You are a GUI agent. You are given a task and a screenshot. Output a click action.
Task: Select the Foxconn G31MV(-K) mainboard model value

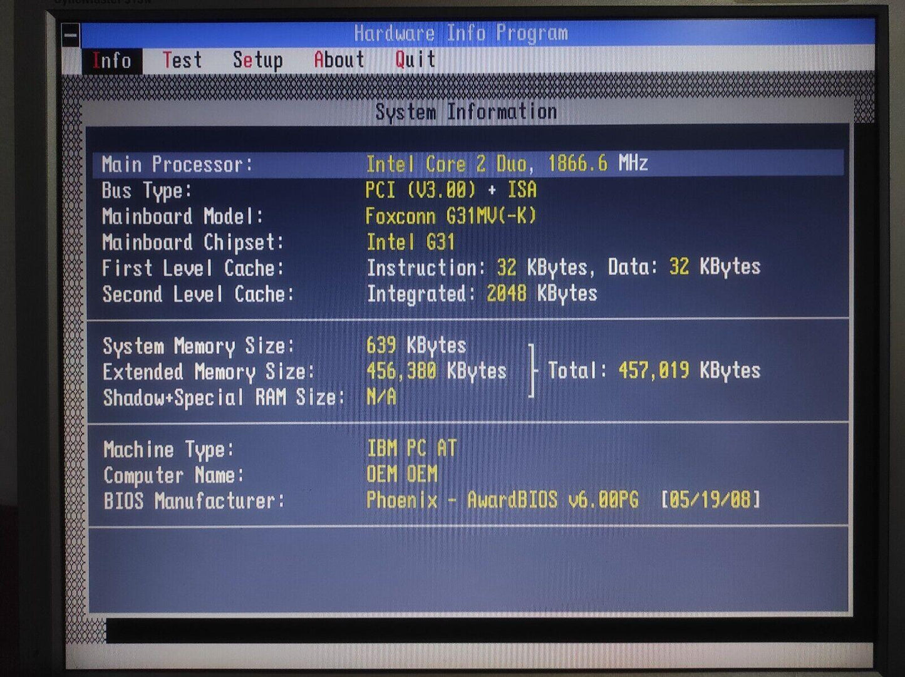pos(451,216)
